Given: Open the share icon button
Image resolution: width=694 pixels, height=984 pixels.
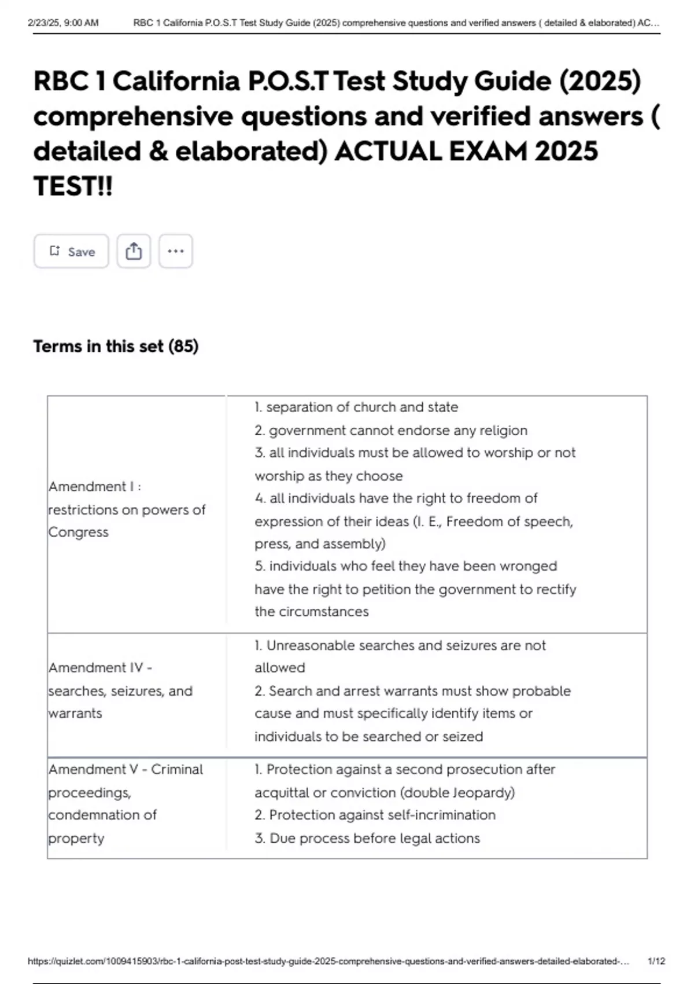Looking at the screenshot, I should point(134,251).
